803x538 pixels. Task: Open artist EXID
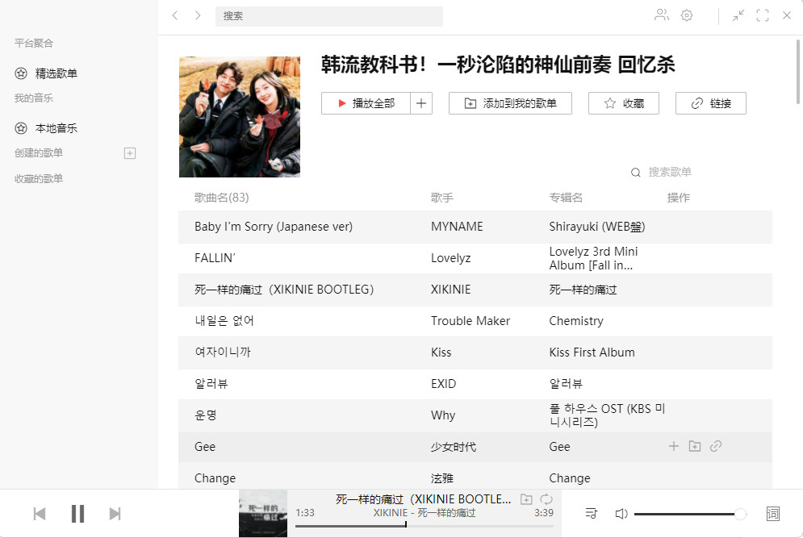[444, 383]
